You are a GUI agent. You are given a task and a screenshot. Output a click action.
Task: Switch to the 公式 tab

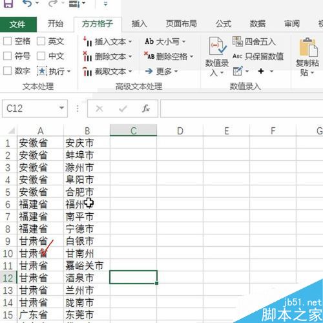pyautogui.click(x=224, y=24)
